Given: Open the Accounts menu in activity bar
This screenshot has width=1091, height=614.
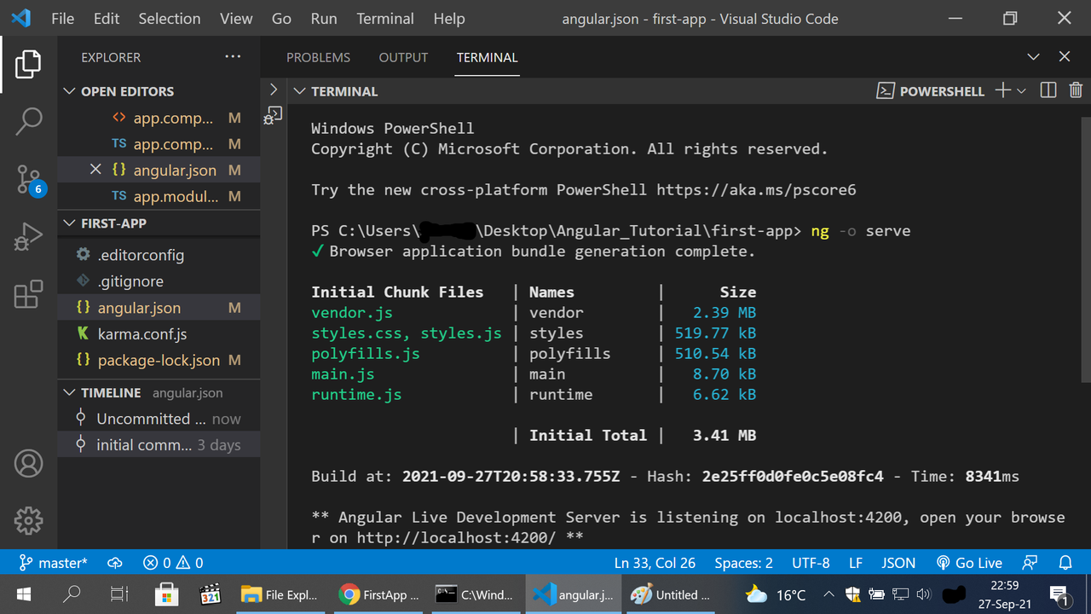Looking at the screenshot, I should (28, 463).
